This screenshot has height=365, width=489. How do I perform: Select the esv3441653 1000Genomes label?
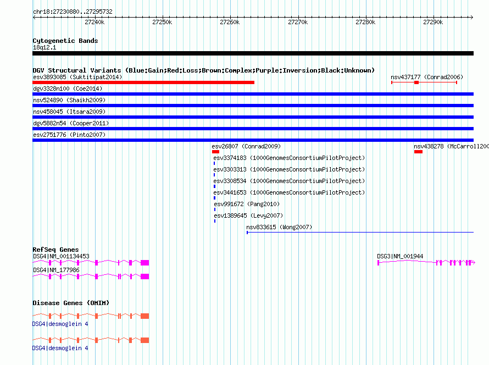pyautogui.click(x=289, y=192)
